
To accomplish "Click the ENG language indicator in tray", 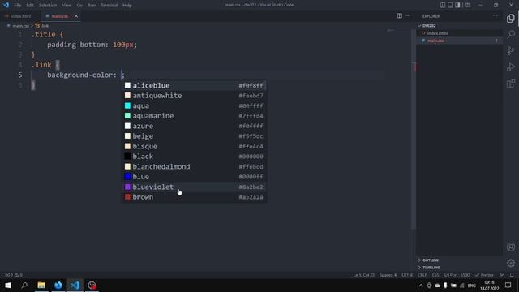I will [472, 286].
